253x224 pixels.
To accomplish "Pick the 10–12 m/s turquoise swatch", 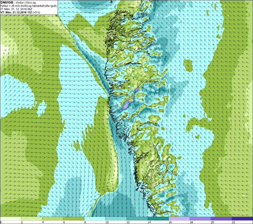I will [116, 218].
